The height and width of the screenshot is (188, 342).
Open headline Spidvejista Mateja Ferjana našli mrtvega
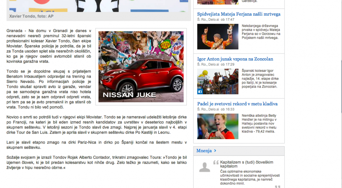pyautogui.click(x=238, y=14)
